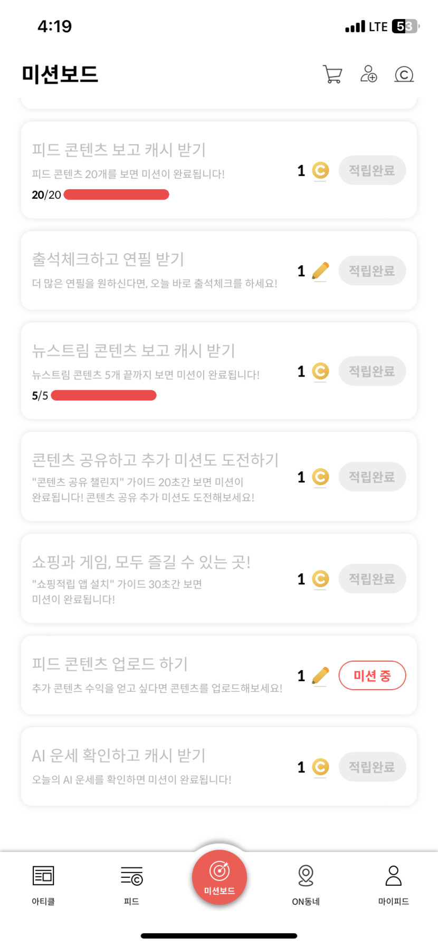Tap the gold coin on AI fortune mission
Screen dimensions: 438x947
coord(320,767)
